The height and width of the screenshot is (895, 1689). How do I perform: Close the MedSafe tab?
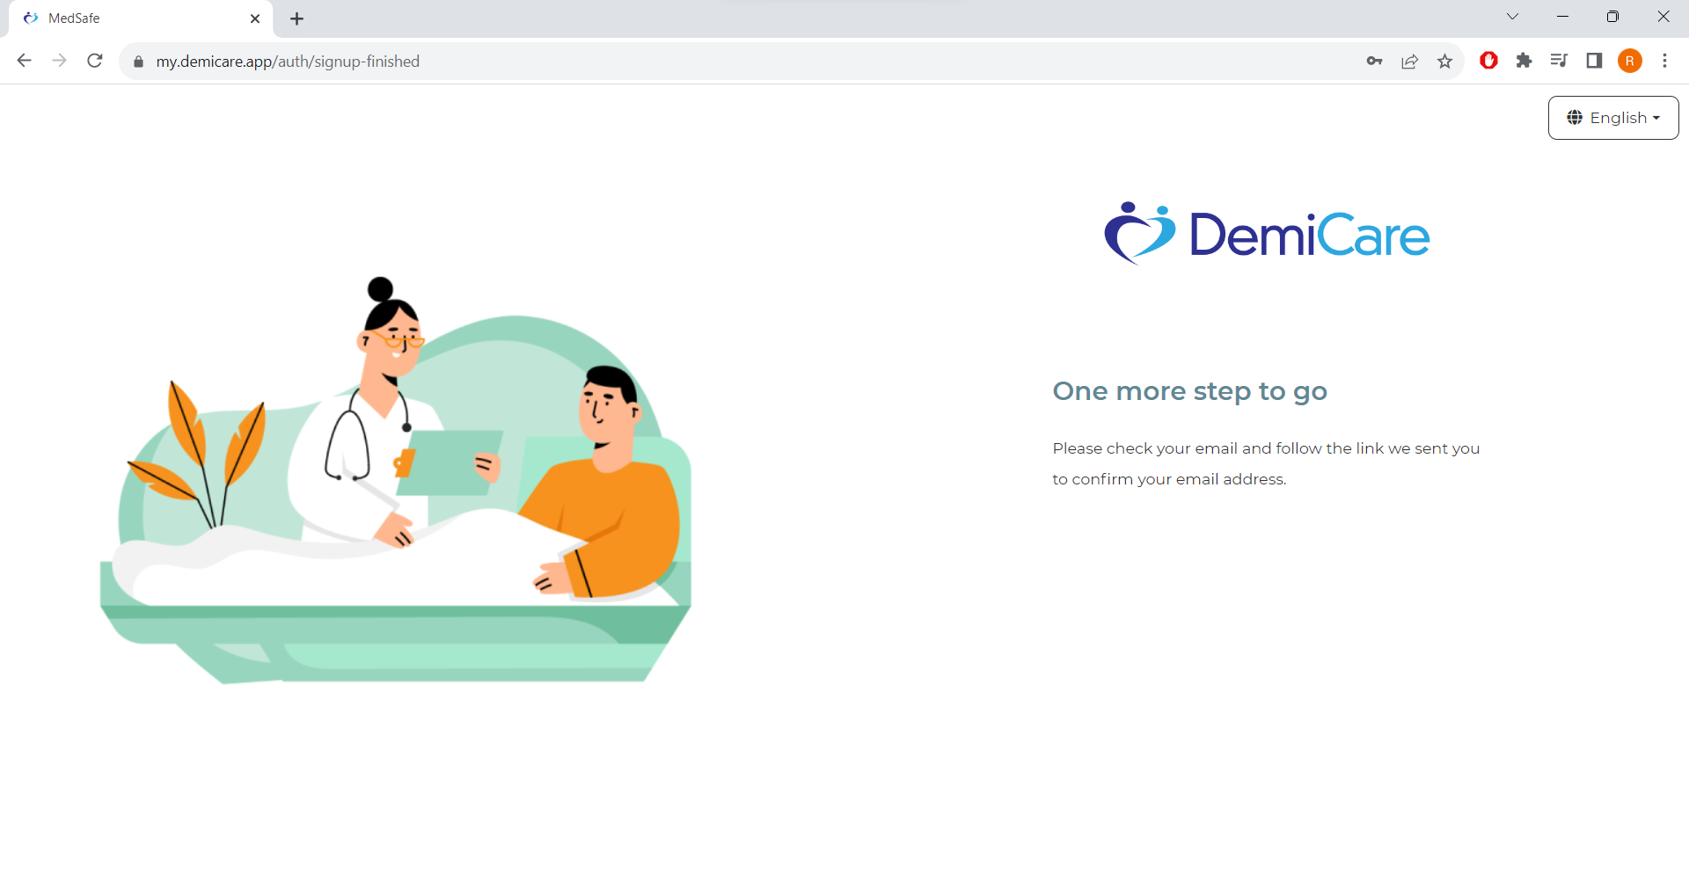[x=255, y=18]
